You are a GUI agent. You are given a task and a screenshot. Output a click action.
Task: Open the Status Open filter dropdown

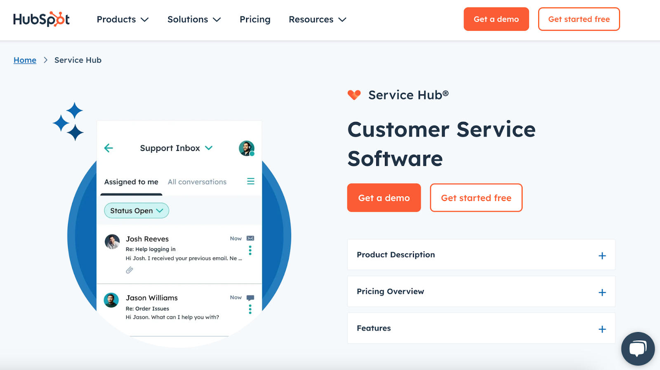tap(137, 211)
